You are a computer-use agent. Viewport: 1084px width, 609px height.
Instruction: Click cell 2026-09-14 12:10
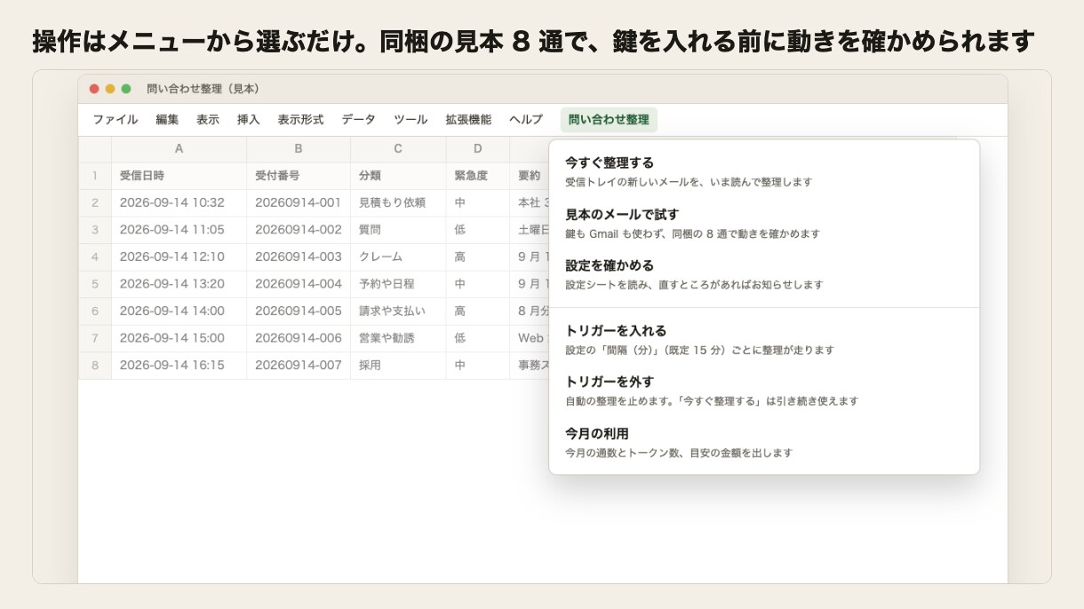(179, 257)
